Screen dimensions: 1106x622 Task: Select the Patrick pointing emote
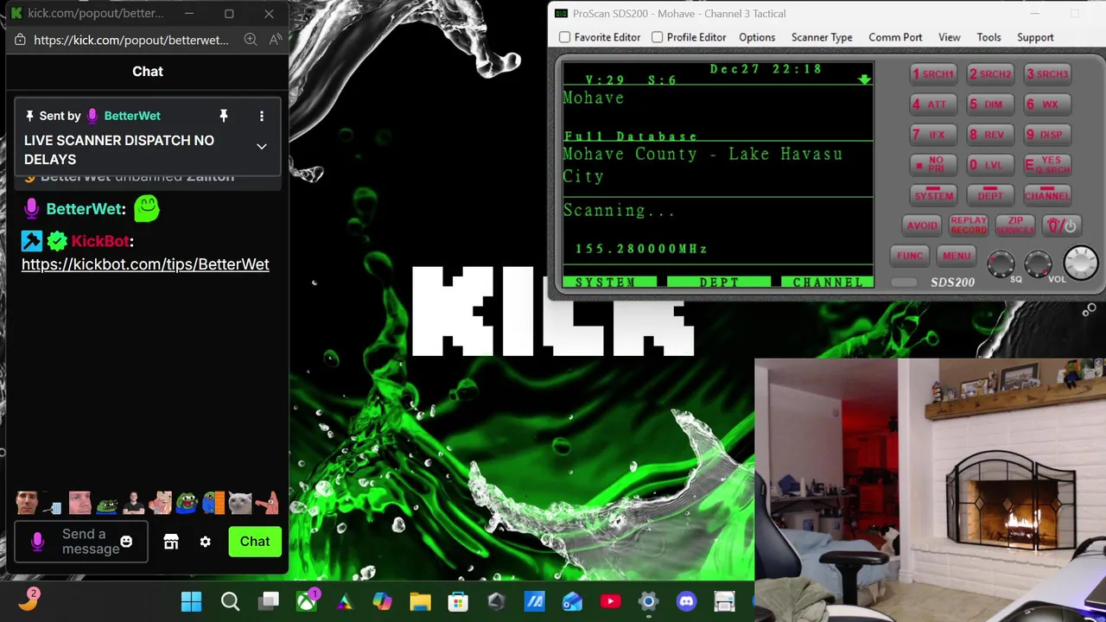coord(266,502)
